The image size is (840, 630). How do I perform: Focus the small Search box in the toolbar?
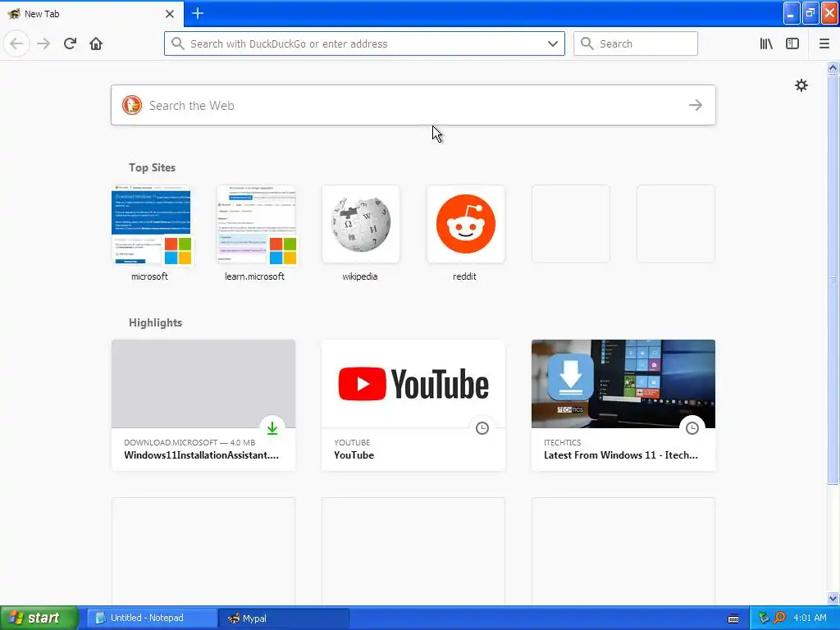point(636,43)
